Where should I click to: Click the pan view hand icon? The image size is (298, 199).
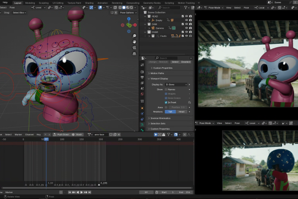point(135,42)
